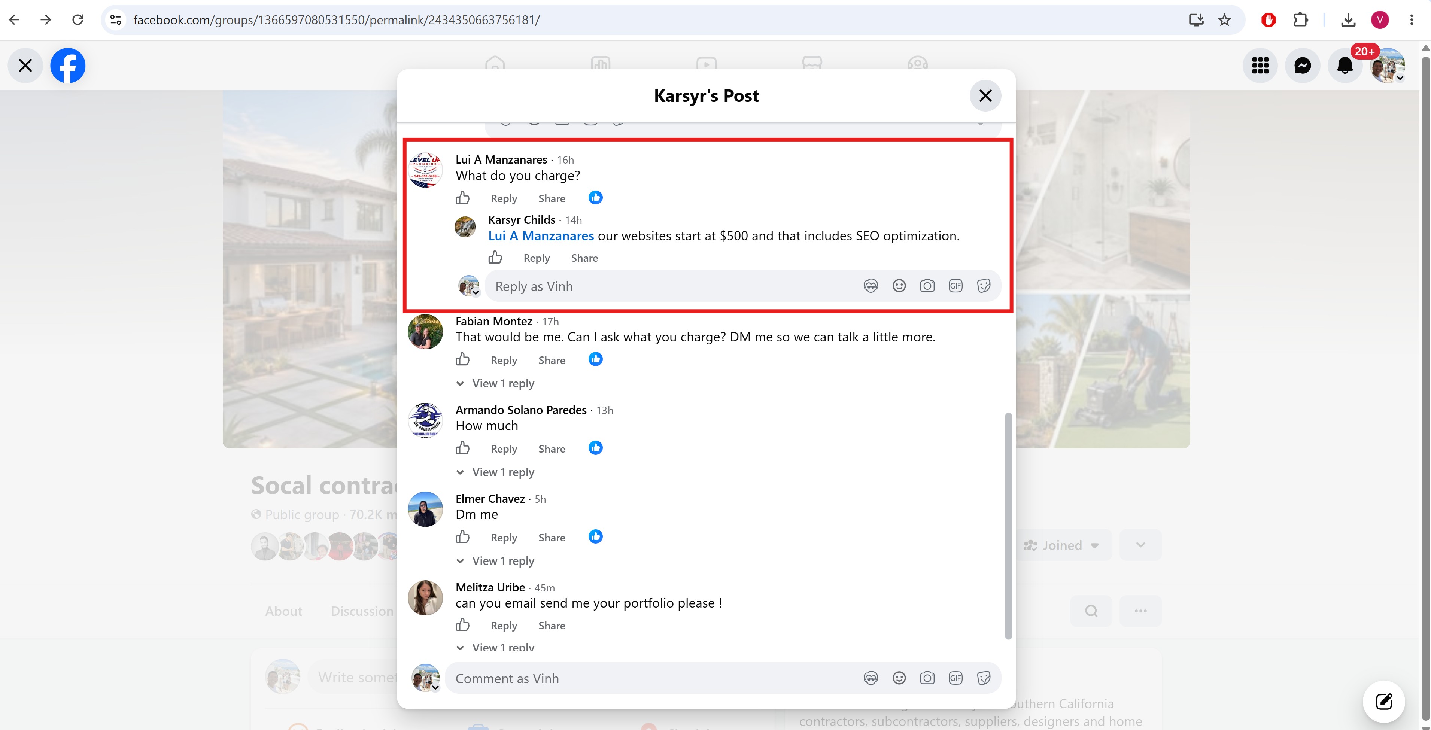Add GIF in Comment as Vinh box
Image resolution: width=1431 pixels, height=730 pixels.
tap(955, 678)
